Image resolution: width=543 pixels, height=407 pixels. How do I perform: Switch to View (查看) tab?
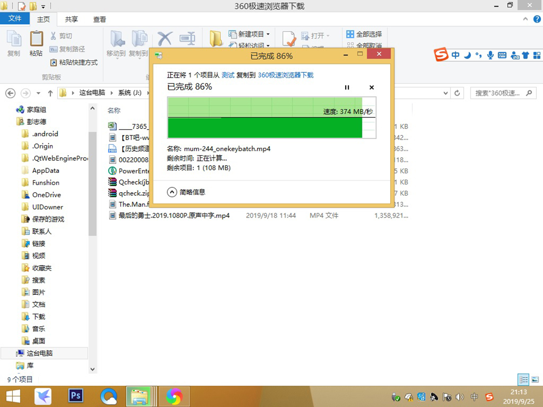coord(100,19)
